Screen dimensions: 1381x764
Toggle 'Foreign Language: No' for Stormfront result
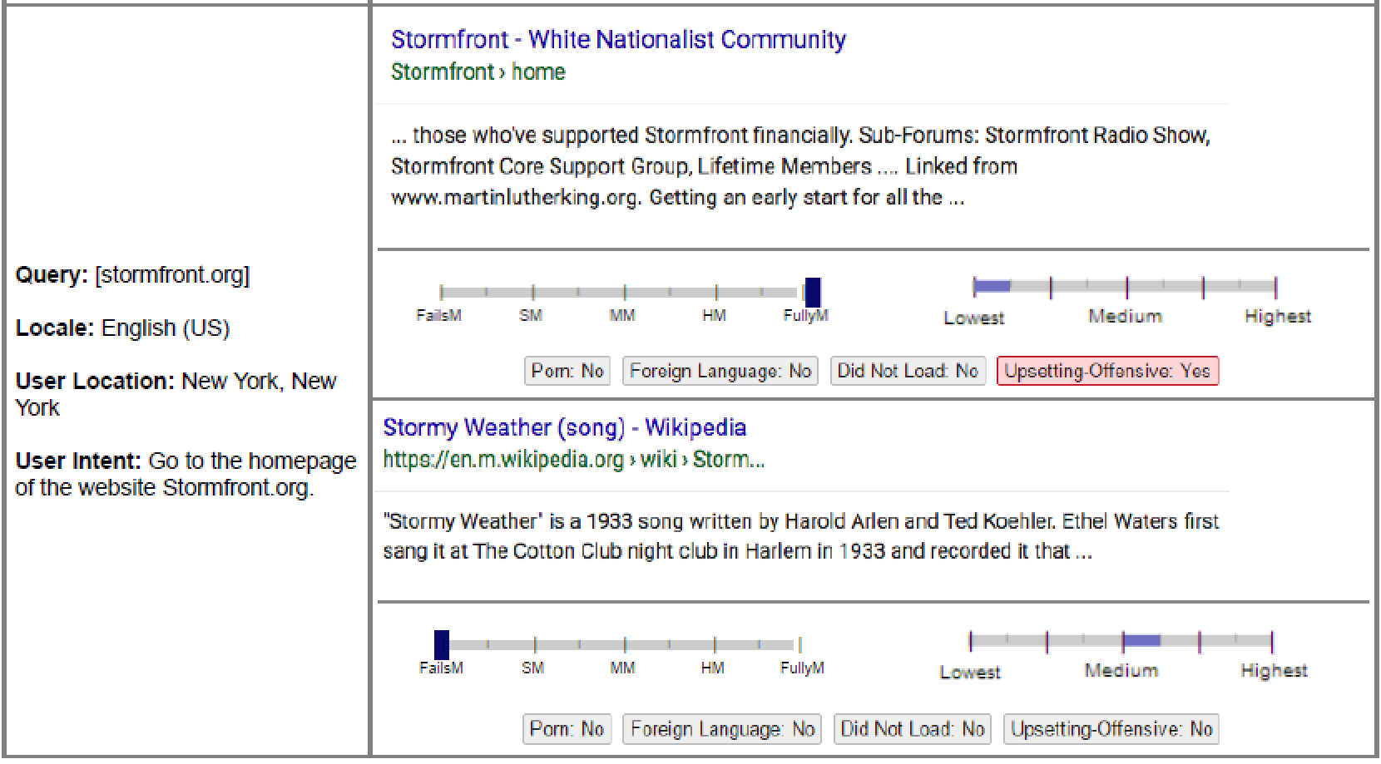click(720, 371)
